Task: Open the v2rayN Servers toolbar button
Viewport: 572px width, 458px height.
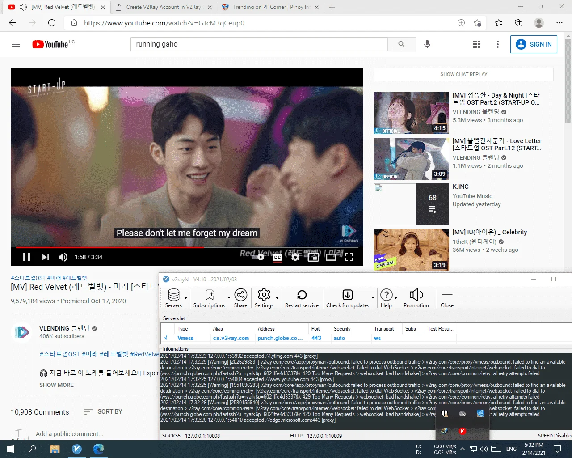Action: click(x=174, y=298)
